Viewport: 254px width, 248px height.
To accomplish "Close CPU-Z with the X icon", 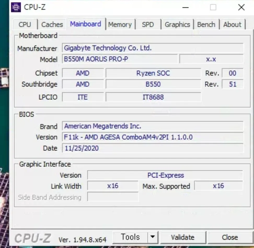I will click(241, 8).
